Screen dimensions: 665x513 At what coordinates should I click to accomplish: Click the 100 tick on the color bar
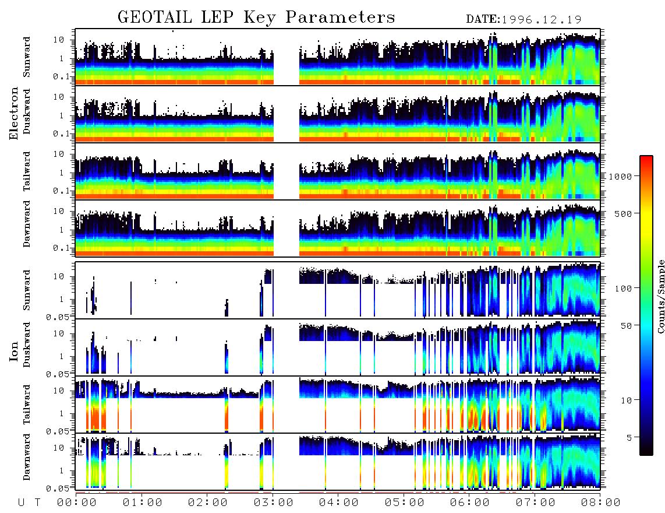tap(623, 289)
